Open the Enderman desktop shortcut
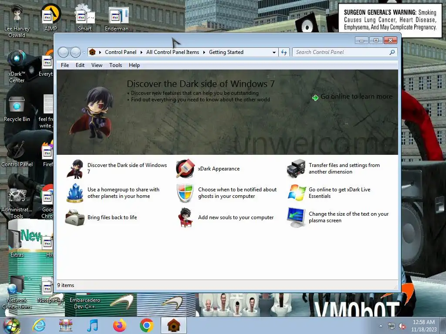Screen dimensions: 446x334 coord(118,19)
